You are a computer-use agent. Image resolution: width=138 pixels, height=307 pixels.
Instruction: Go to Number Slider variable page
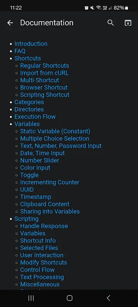tap(40, 160)
